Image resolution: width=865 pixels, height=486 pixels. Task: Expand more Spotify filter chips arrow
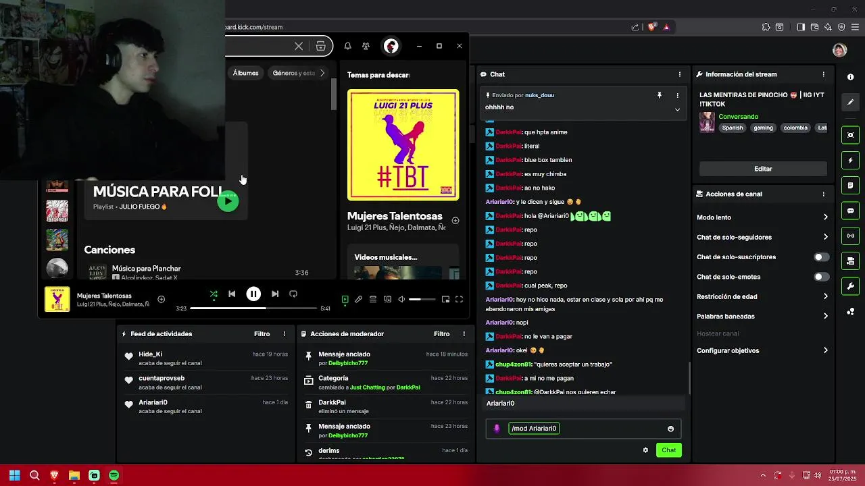coord(322,73)
